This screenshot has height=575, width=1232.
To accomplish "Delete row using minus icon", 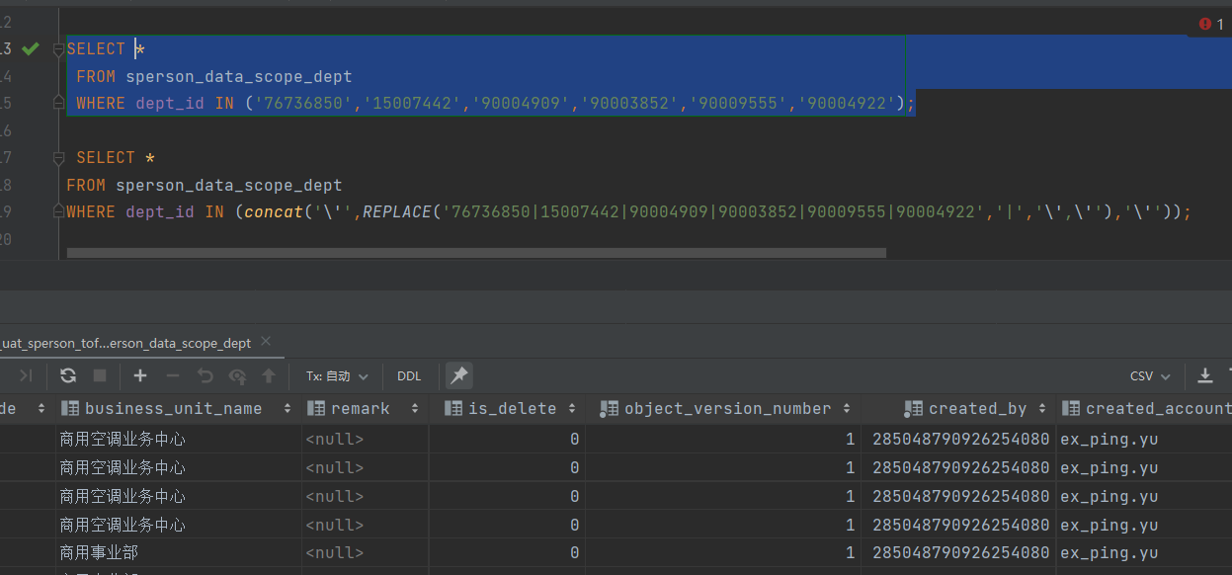I will [x=173, y=375].
